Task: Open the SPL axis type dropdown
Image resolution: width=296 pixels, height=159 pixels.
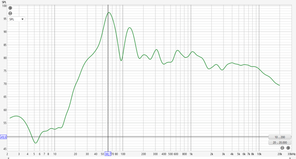Action: 16,19
